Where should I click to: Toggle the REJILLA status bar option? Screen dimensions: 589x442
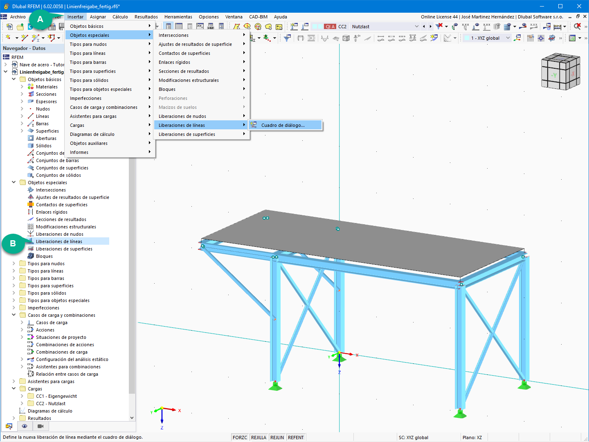point(259,437)
